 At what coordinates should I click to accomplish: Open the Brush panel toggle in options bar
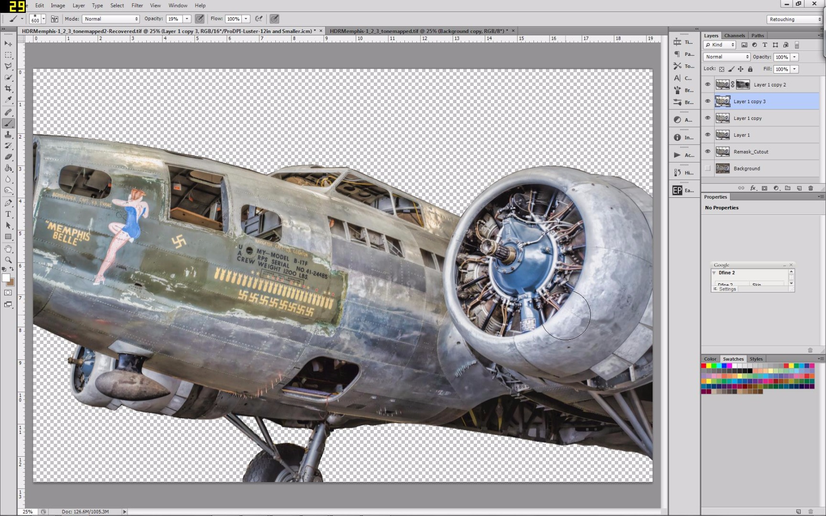click(54, 19)
